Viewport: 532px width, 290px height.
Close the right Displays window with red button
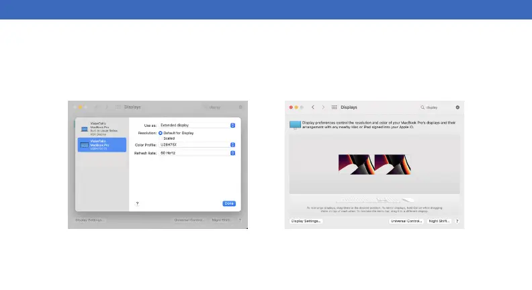pos(291,107)
